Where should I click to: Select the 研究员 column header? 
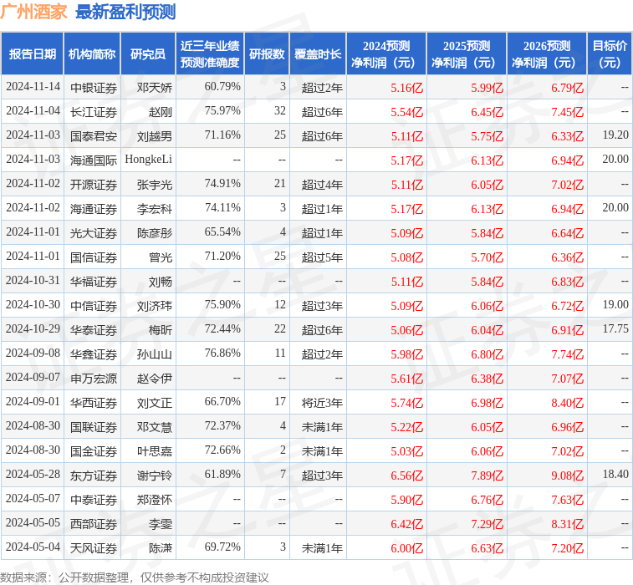coord(148,53)
